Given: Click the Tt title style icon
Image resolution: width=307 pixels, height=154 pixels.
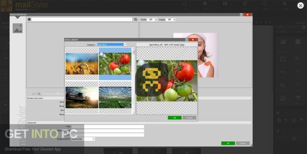Looking at the screenshot, I should coord(297,86).
